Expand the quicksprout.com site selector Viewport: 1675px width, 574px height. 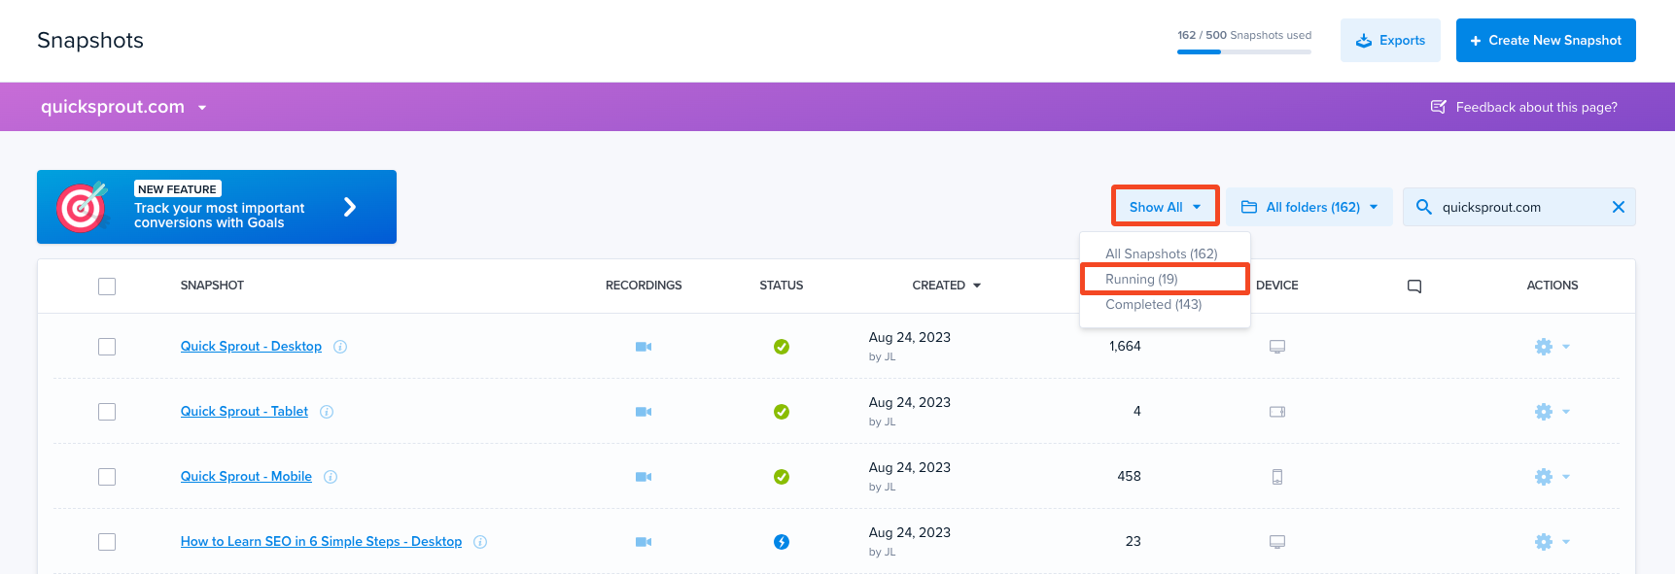(202, 108)
